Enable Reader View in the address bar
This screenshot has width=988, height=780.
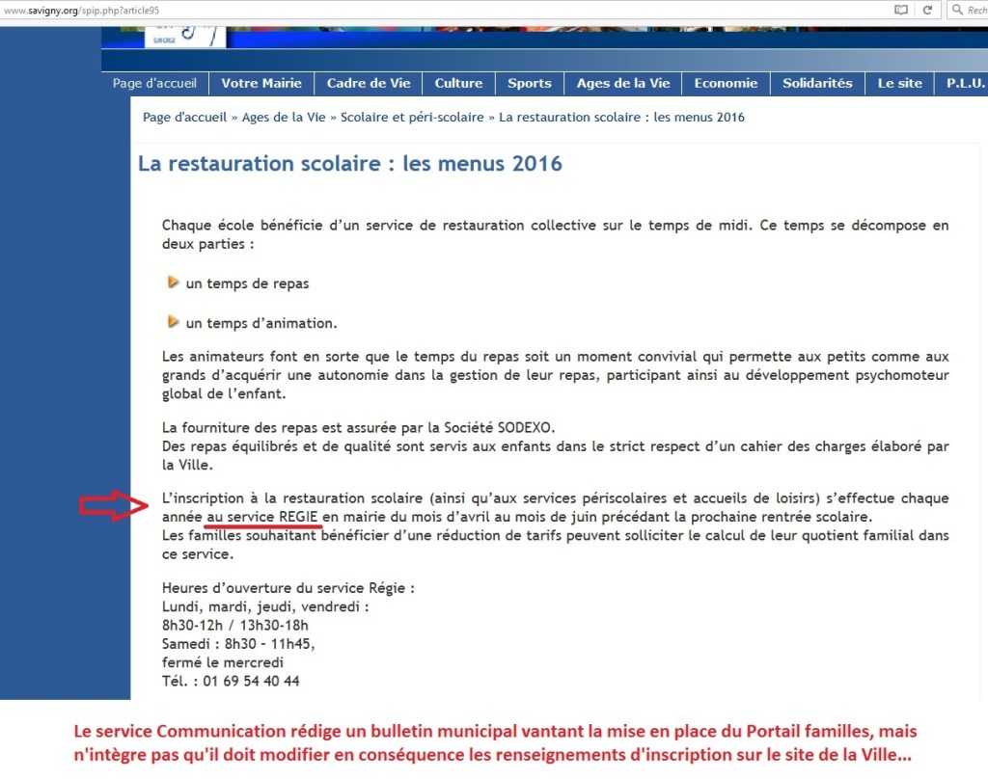tap(901, 10)
